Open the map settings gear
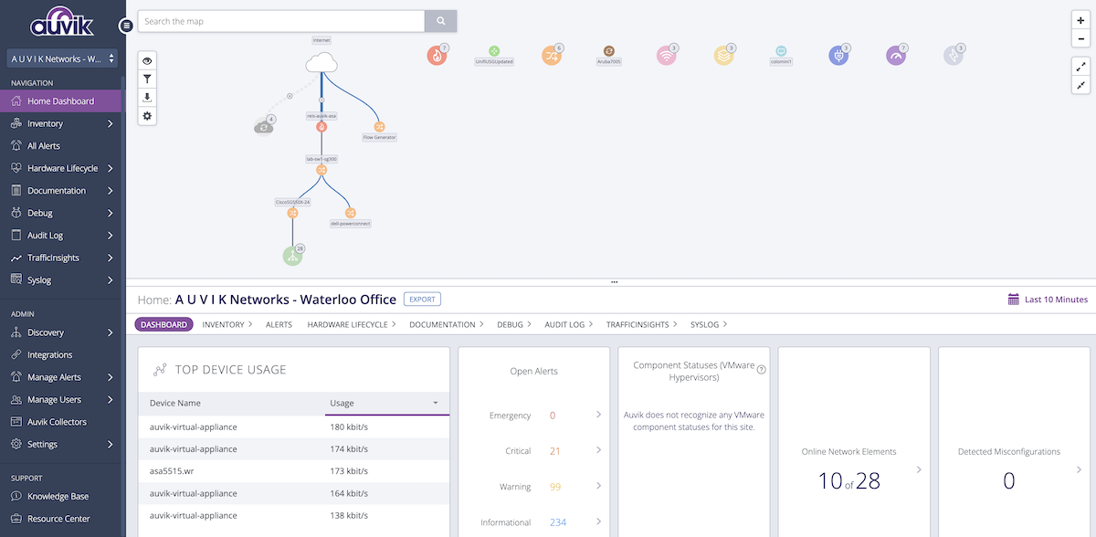The width and height of the screenshot is (1096, 537). [146, 115]
